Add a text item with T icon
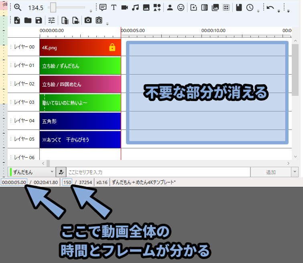The width and height of the screenshot is (303, 263). click(x=114, y=8)
